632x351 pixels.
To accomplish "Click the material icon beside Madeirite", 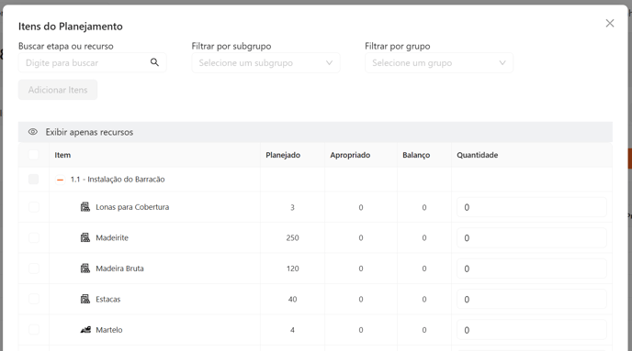I will (x=85, y=237).
